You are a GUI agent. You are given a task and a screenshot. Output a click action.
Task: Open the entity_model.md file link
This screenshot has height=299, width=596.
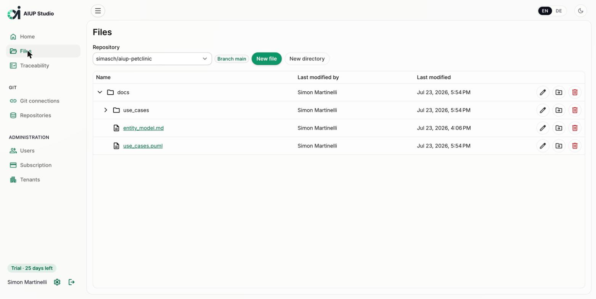click(143, 128)
